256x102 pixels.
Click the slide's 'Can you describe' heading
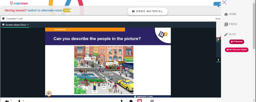[97, 39]
